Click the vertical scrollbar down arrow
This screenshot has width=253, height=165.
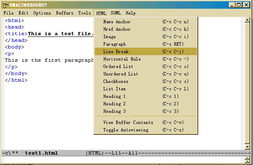coord(247,147)
